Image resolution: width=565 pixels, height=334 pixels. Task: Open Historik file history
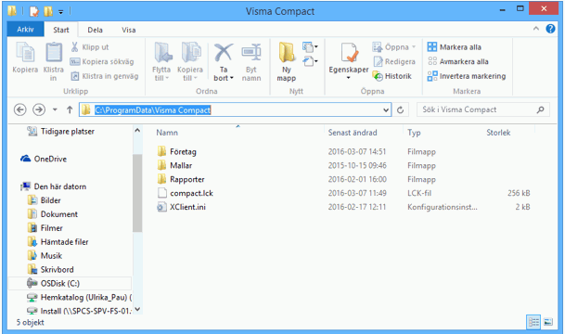pyautogui.click(x=392, y=76)
